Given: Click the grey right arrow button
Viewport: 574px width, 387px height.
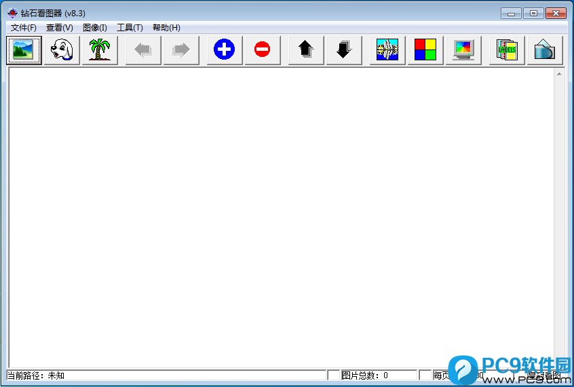Looking at the screenshot, I should pos(181,50).
